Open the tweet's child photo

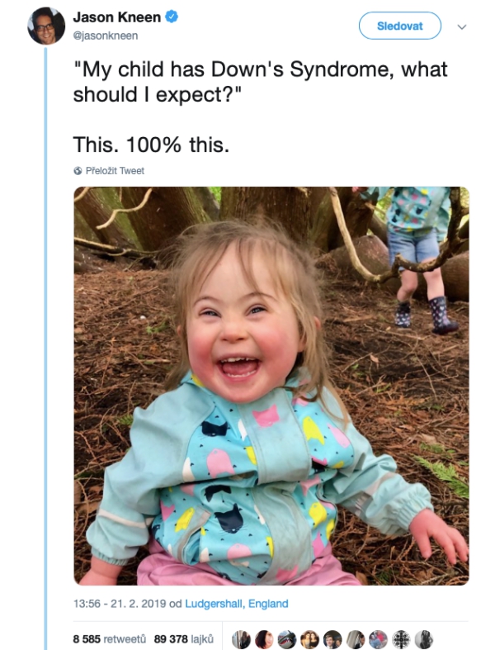271,386
